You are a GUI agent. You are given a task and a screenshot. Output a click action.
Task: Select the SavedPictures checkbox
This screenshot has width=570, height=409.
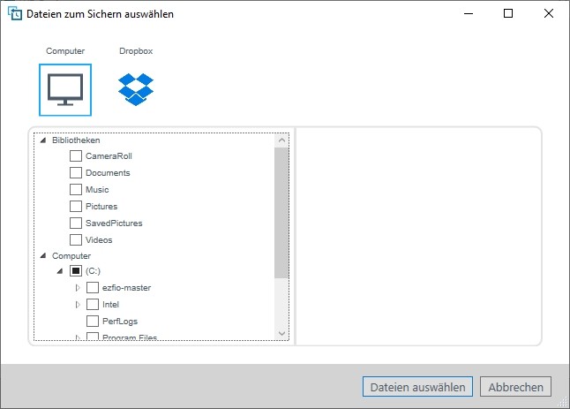[76, 223]
